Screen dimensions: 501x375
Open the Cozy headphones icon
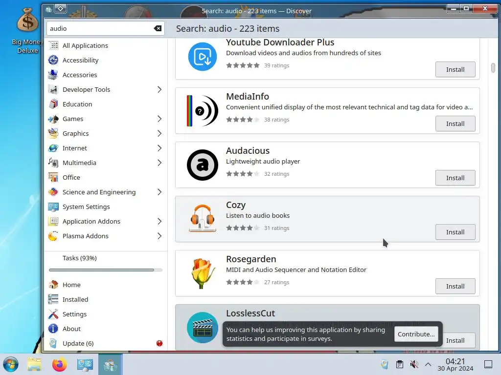pos(202,219)
